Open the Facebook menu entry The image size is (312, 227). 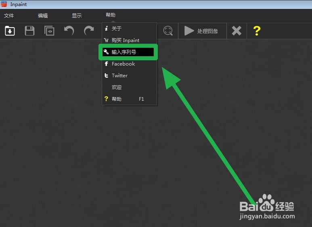pyautogui.click(x=129, y=64)
